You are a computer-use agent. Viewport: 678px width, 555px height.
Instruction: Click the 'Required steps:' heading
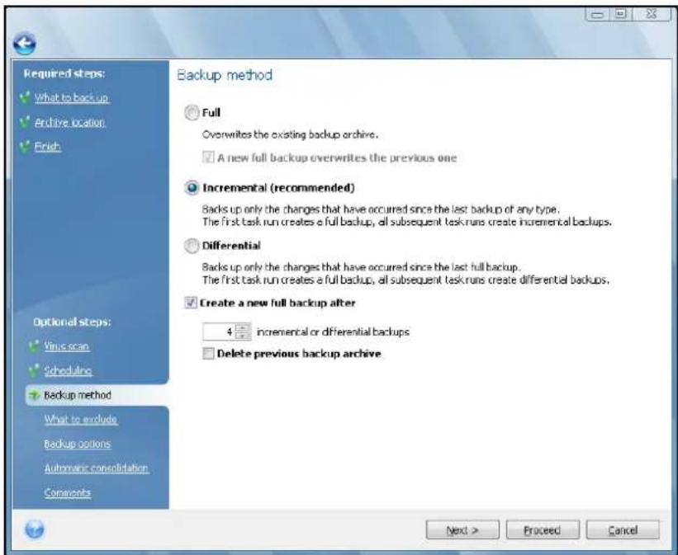tap(64, 73)
